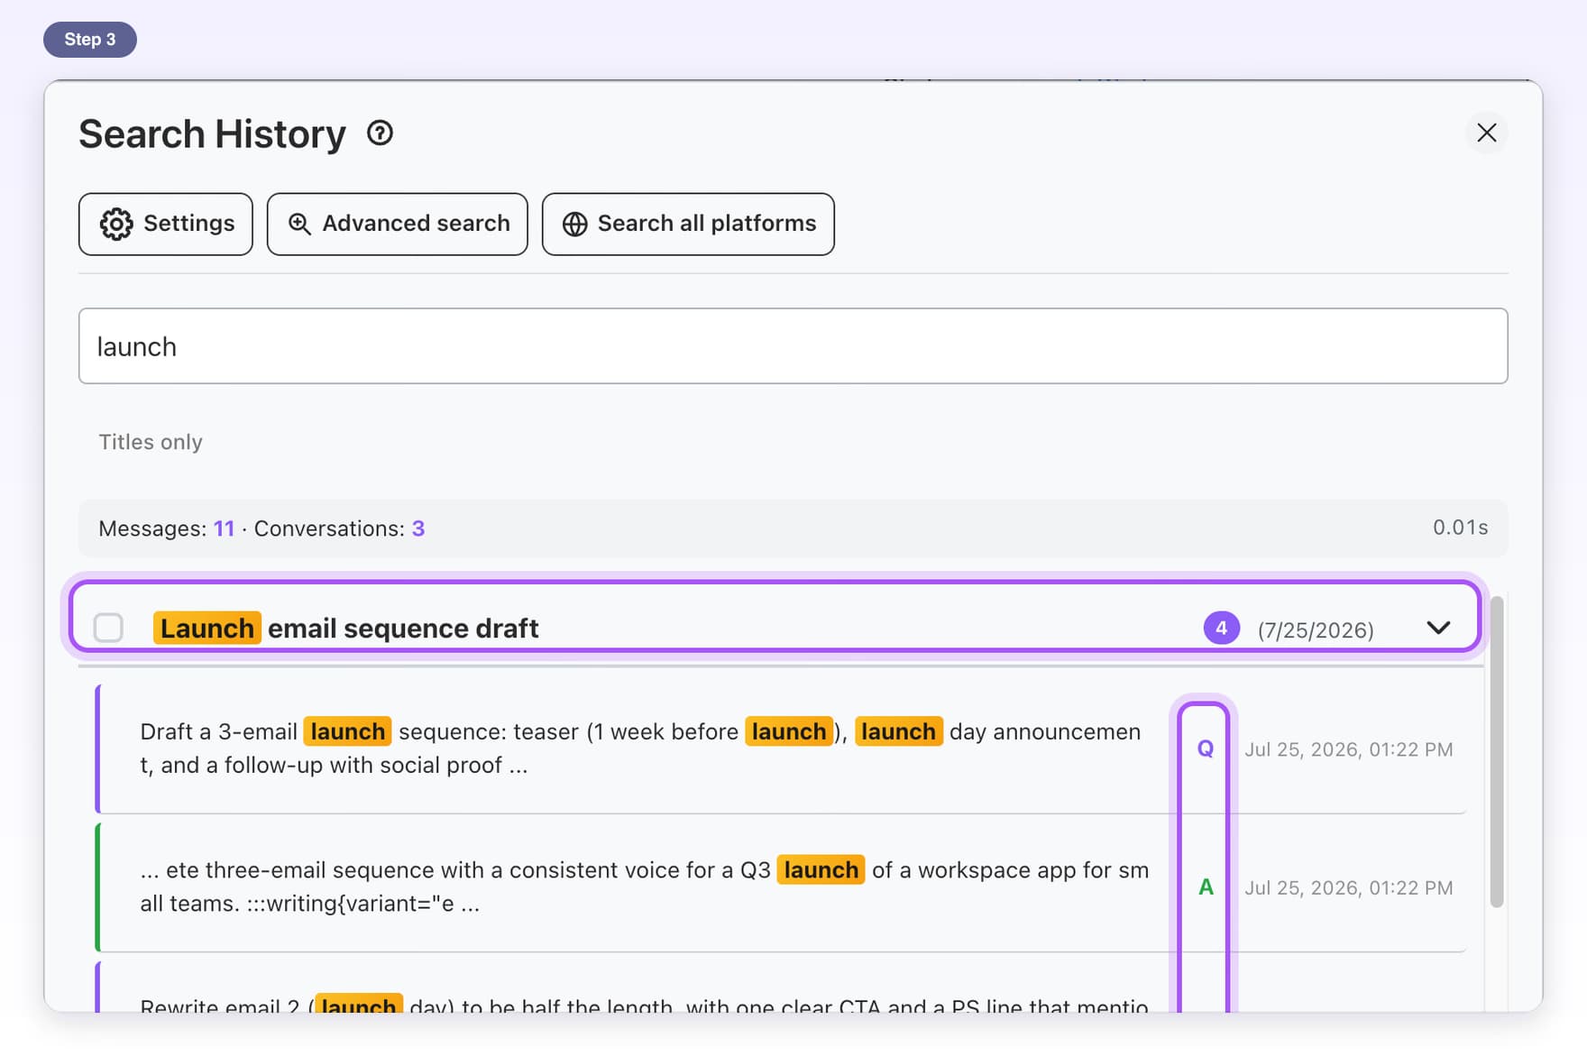Check the Launch email sequence draft checkbox
This screenshot has height=1056, width=1587.
108,628
